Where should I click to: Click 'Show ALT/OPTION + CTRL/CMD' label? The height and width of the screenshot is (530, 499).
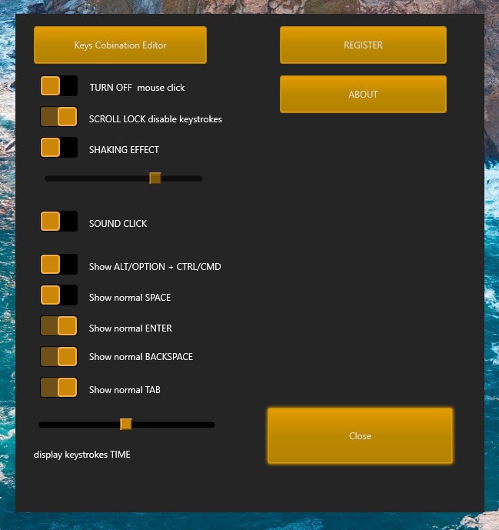[x=155, y=267]
